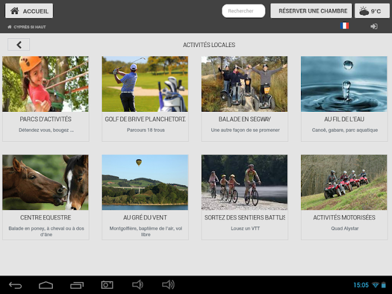This screenshot has width=392, height=294.
Task: Click "Quad Alystar" text
Action: click(345, 229)
